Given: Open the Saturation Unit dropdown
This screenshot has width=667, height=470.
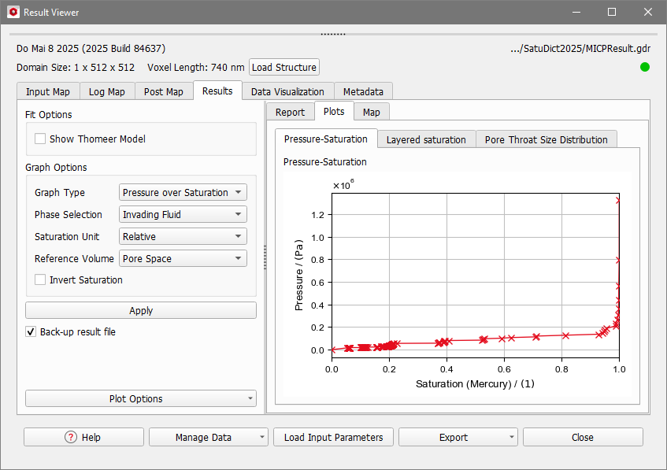Looking at the screenshot, I should pos(183,236).
